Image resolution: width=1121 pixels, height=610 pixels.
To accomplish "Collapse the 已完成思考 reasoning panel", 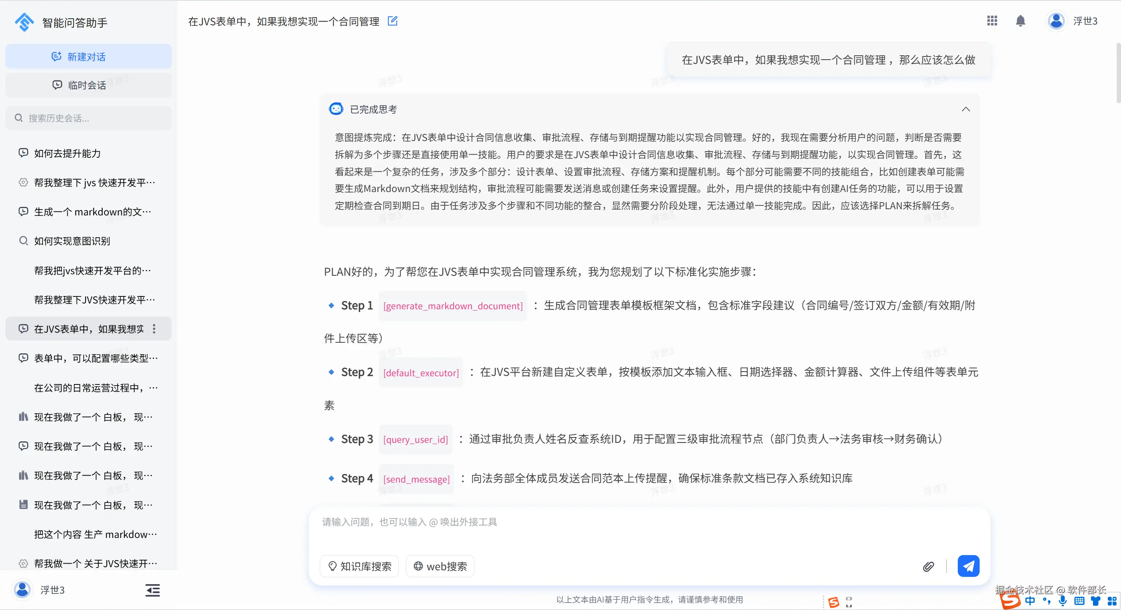I will click(966, 109).
